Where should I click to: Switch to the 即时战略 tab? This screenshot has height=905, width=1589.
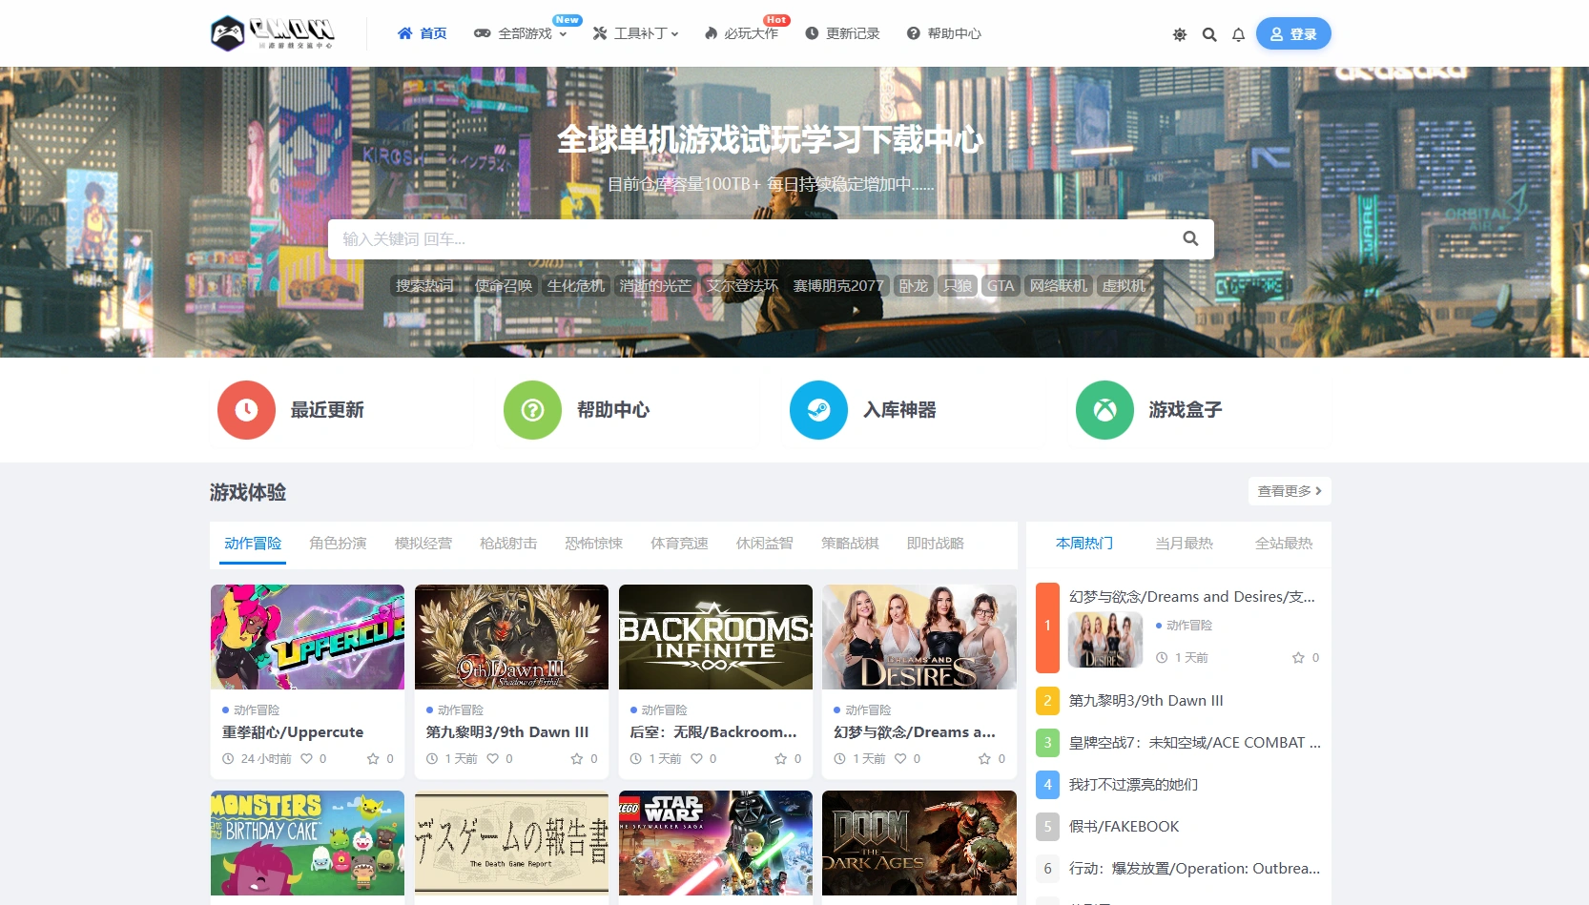pyautogui.click(x=935, y=543)
